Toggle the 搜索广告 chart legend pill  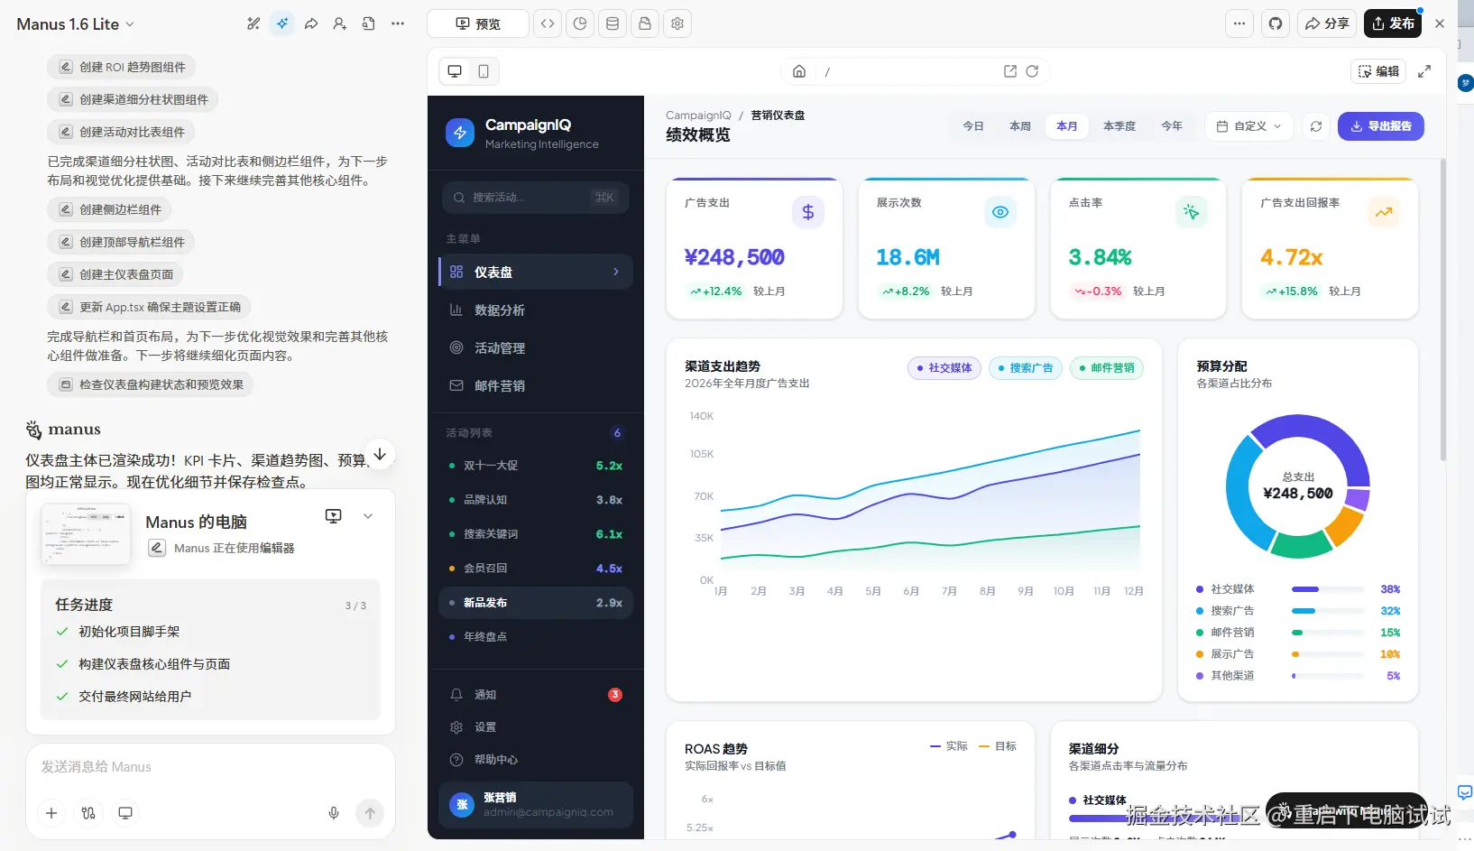click(1026, 368)
